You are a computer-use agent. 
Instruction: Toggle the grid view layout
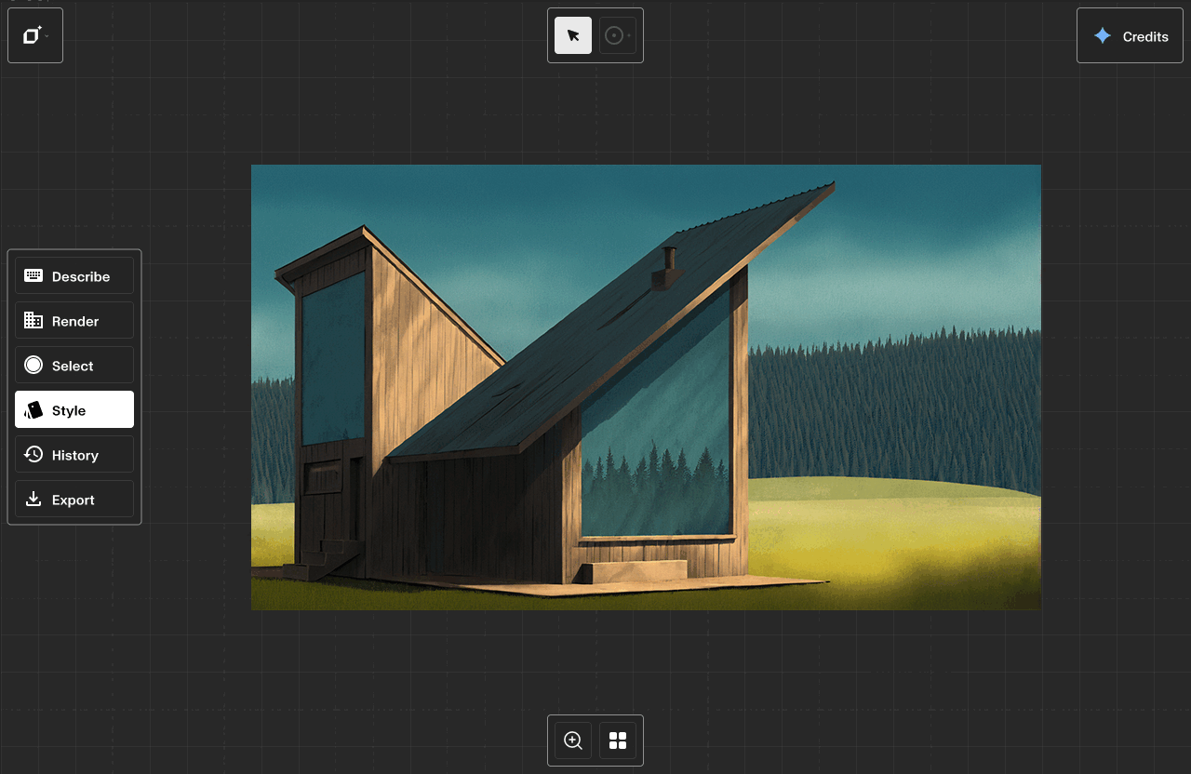pos(618,741)
